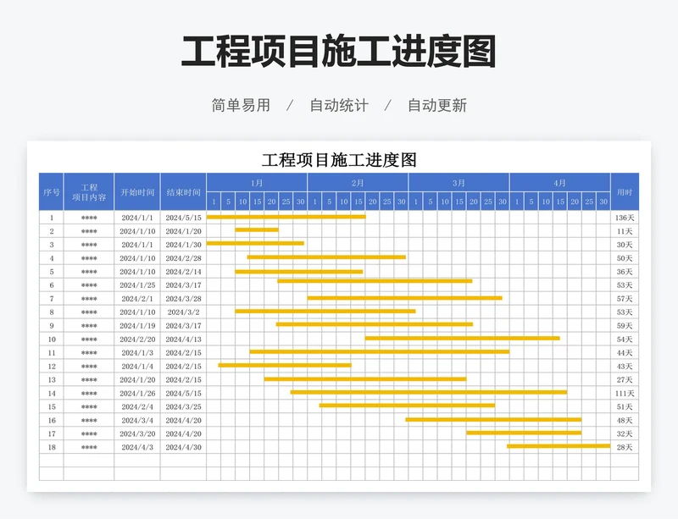
Task: Click the short yellow Gantt bar in row 2
Action: pos(257,230)
